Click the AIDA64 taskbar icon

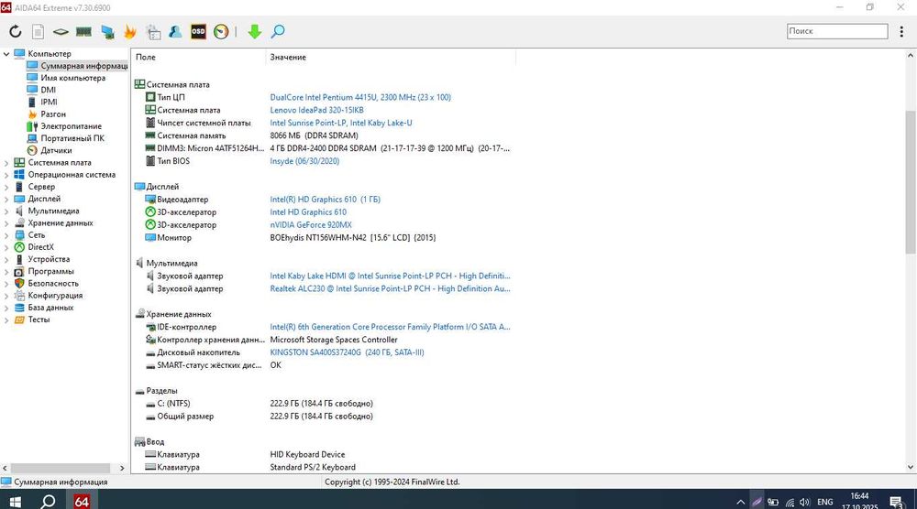(x=82, y=502)
